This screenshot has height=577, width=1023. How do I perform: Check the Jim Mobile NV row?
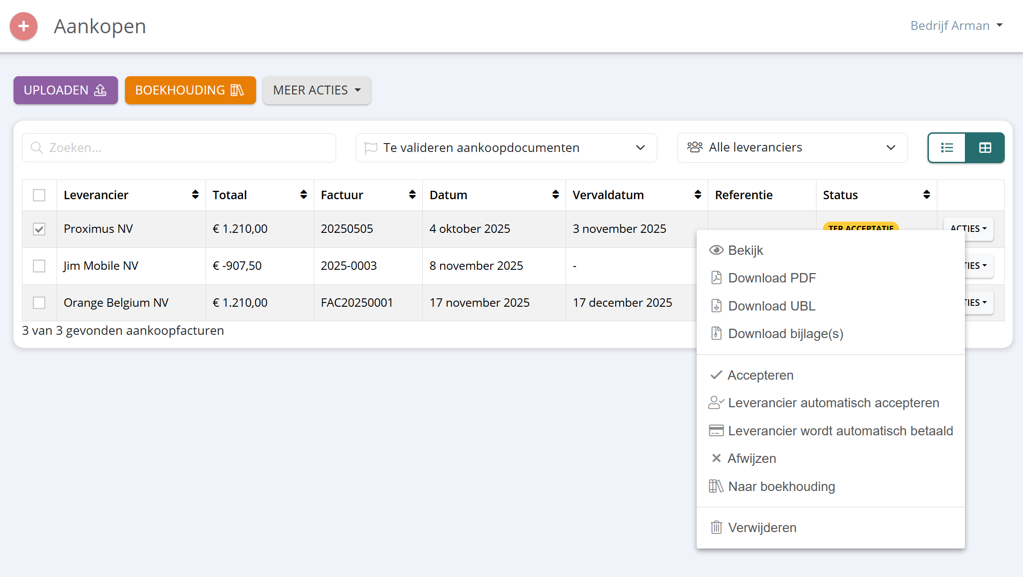pyautogui.click(x=39, y=266)
